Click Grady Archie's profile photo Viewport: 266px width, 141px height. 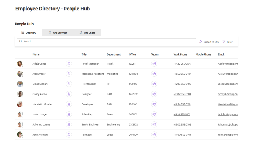pos(20,94)
